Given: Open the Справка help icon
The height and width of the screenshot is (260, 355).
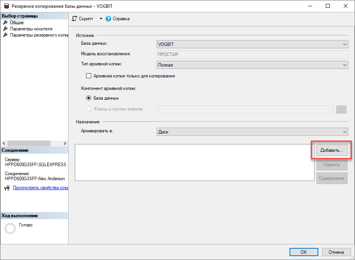Looking at the screenshot, I should 108,19.
